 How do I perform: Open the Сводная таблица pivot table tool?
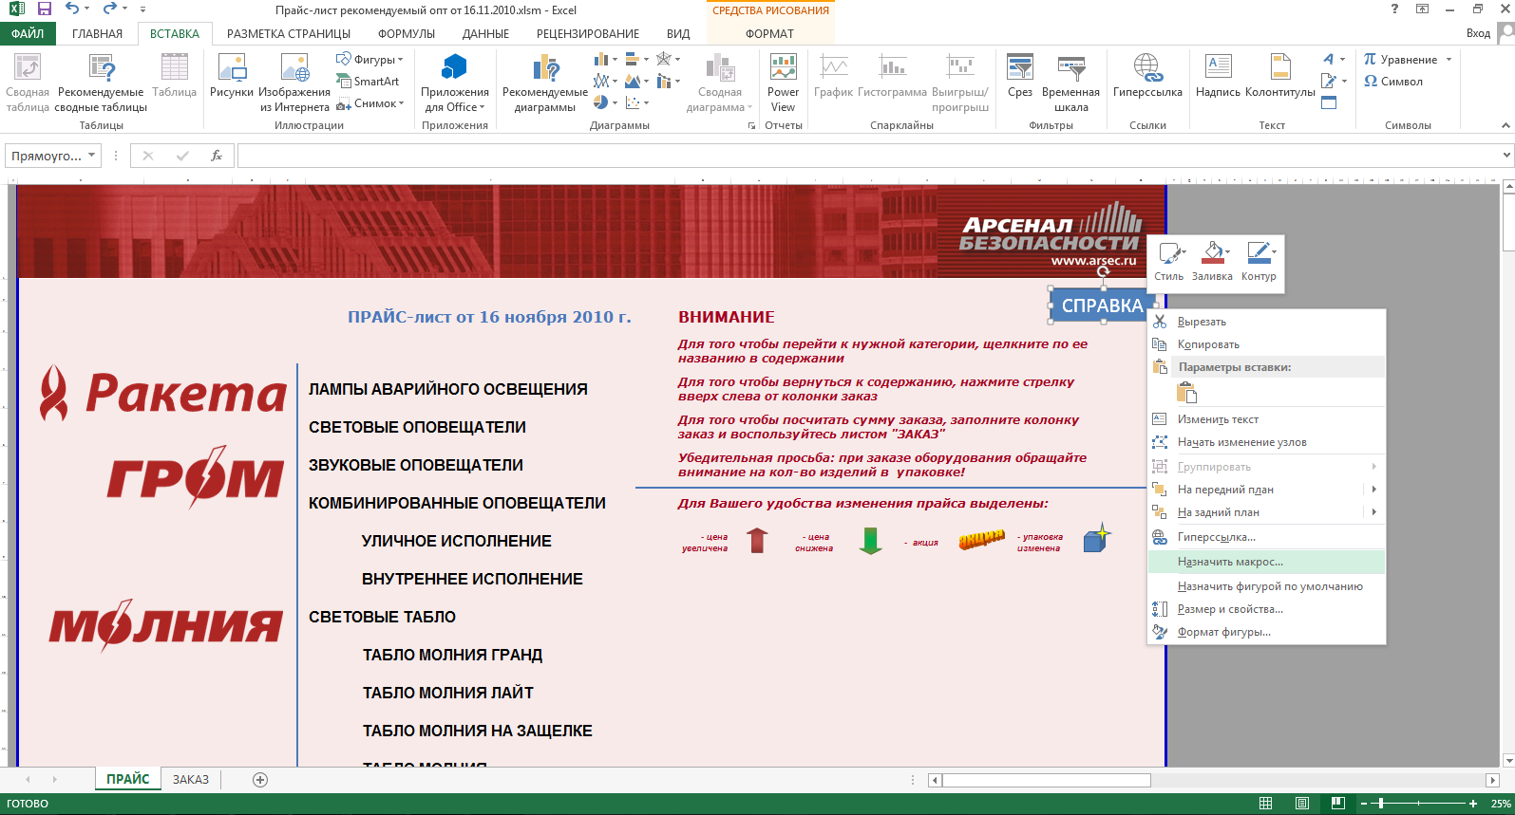pos(28,83)
